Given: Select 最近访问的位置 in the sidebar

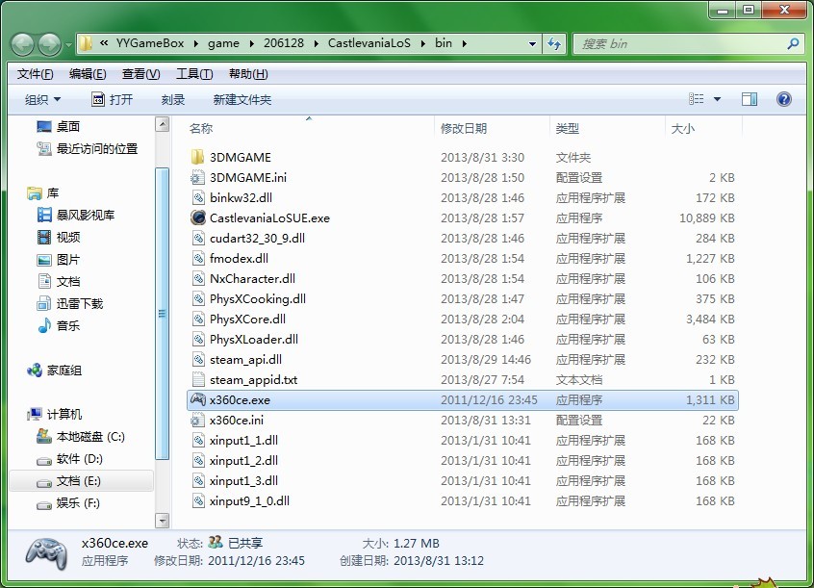Looking at the screenshot, I should (x=96, y=148).
